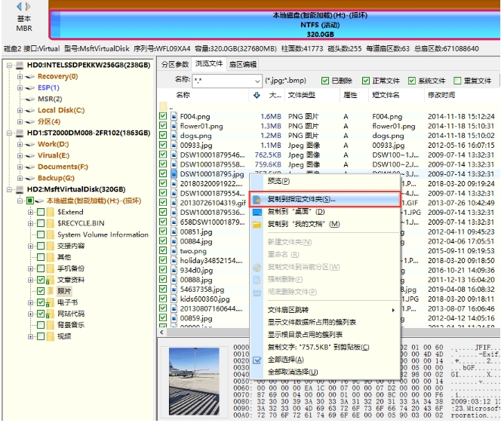Click the back navigation arrow above 基本 MBR
This screenshot has height=423, width=501.
[19, 6]
